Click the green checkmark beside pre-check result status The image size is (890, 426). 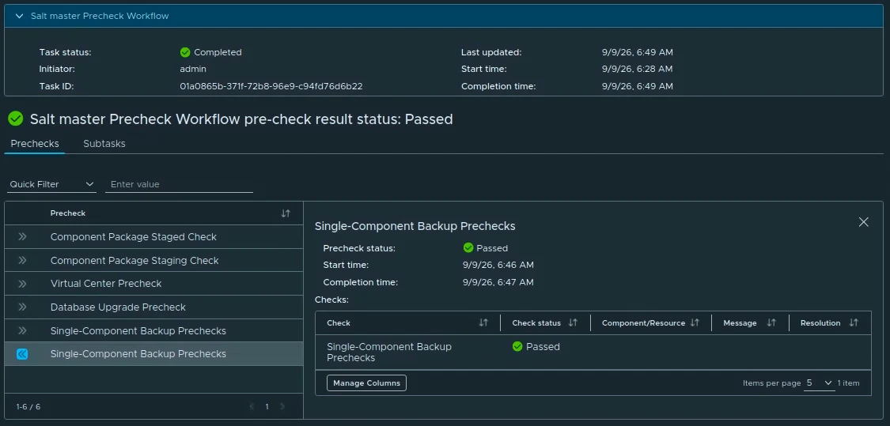point(16,119)
